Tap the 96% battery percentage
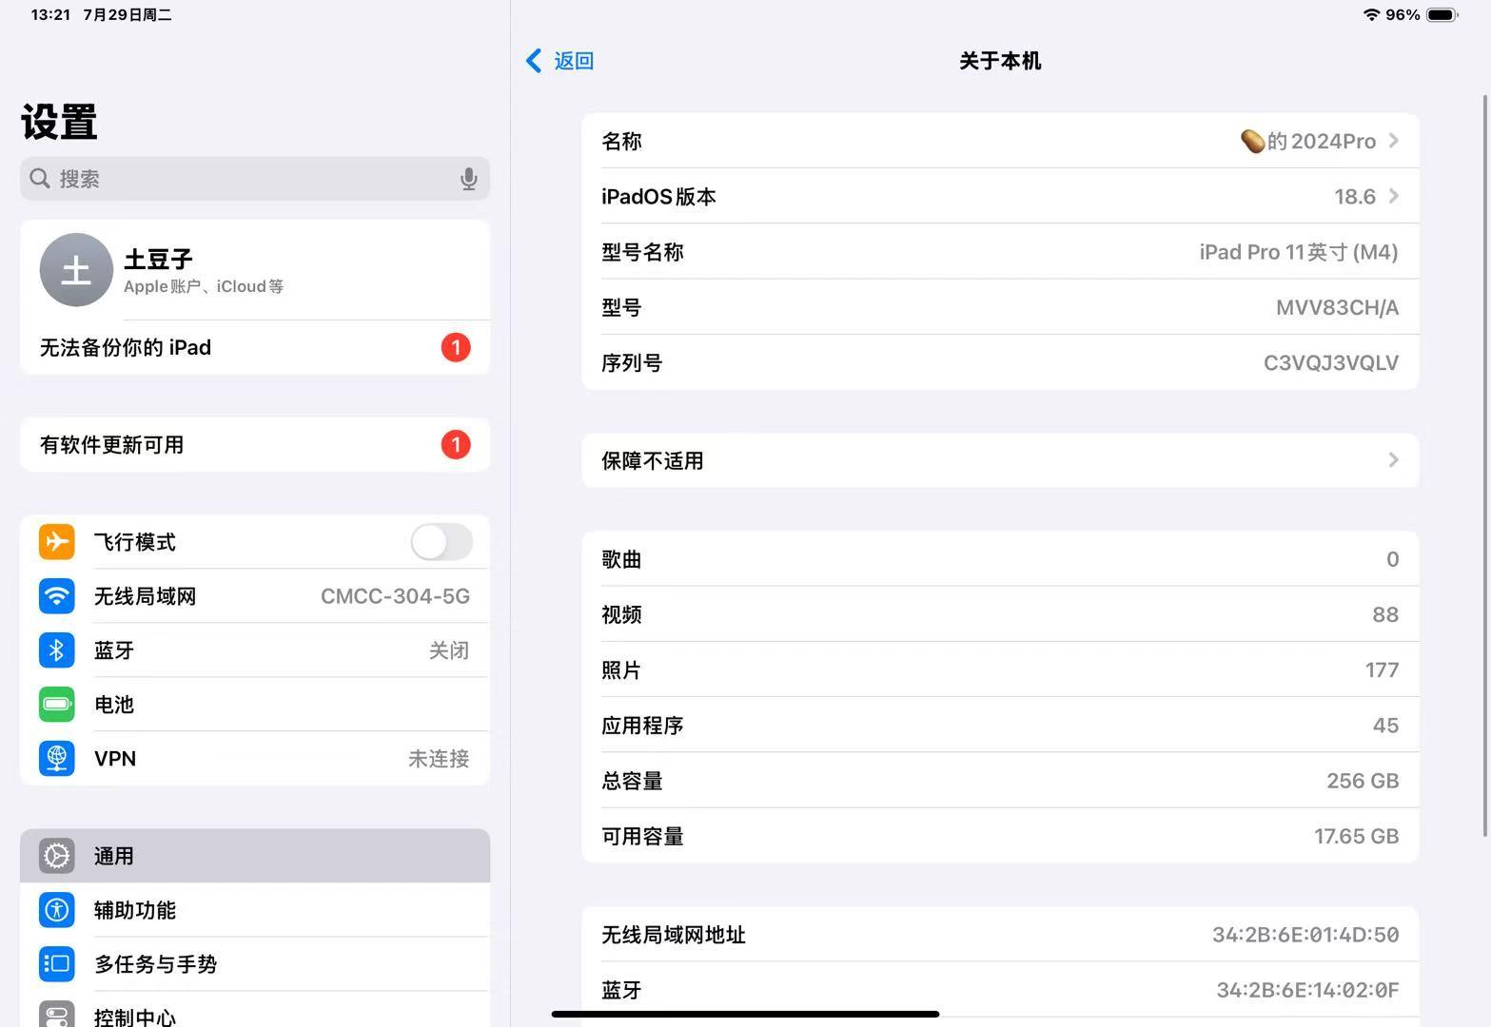 pos(1403,14)
